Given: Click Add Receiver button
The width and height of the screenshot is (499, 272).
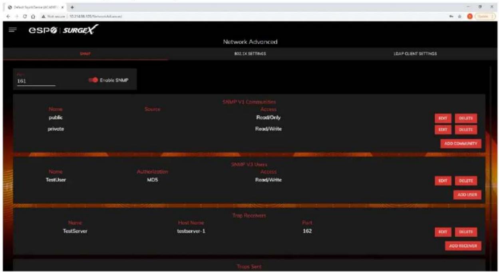Looking at the screenshot, I should 463,246.
